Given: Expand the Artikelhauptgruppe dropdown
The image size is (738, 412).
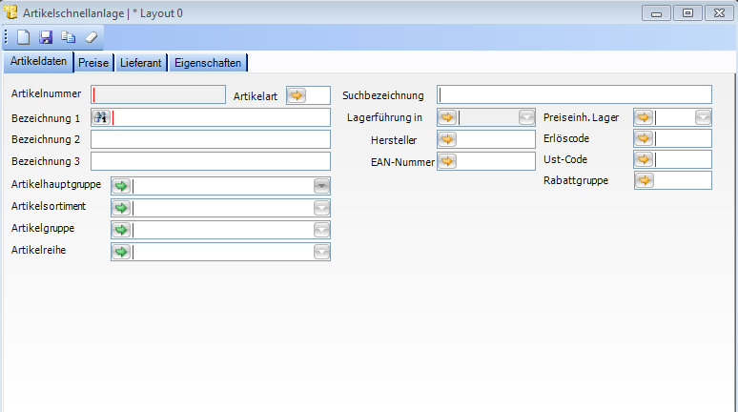Looking at the screenshot, I should [x=322, y=185].
